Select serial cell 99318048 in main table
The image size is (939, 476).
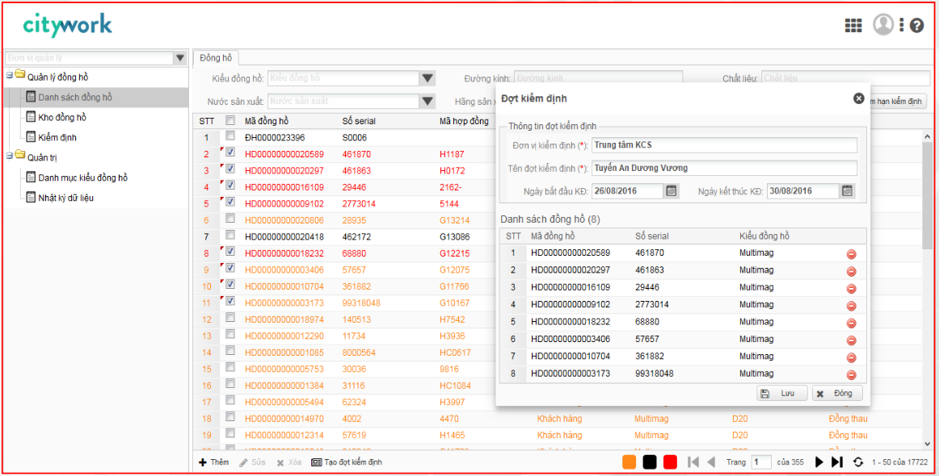coord(361,303)
